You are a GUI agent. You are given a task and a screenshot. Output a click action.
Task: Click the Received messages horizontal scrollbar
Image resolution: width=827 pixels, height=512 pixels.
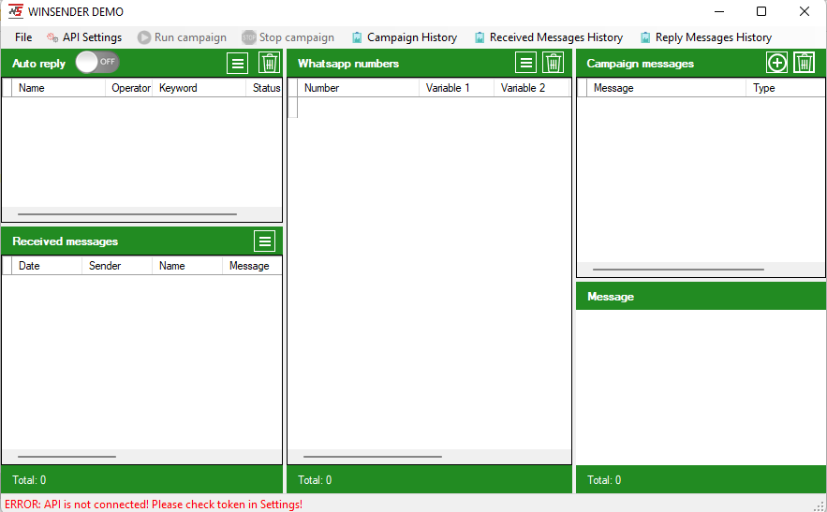coord(67,457)
